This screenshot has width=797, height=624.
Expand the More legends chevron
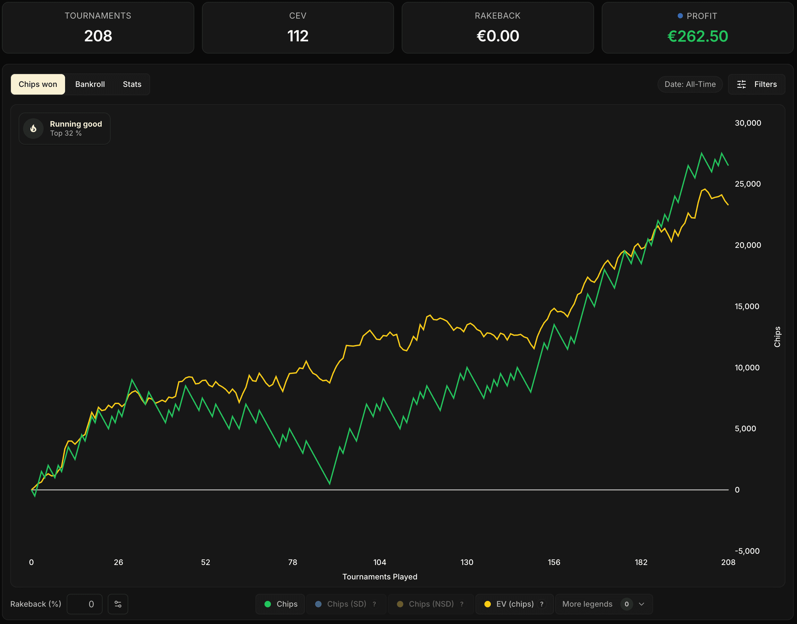click(x=642, y=604)
